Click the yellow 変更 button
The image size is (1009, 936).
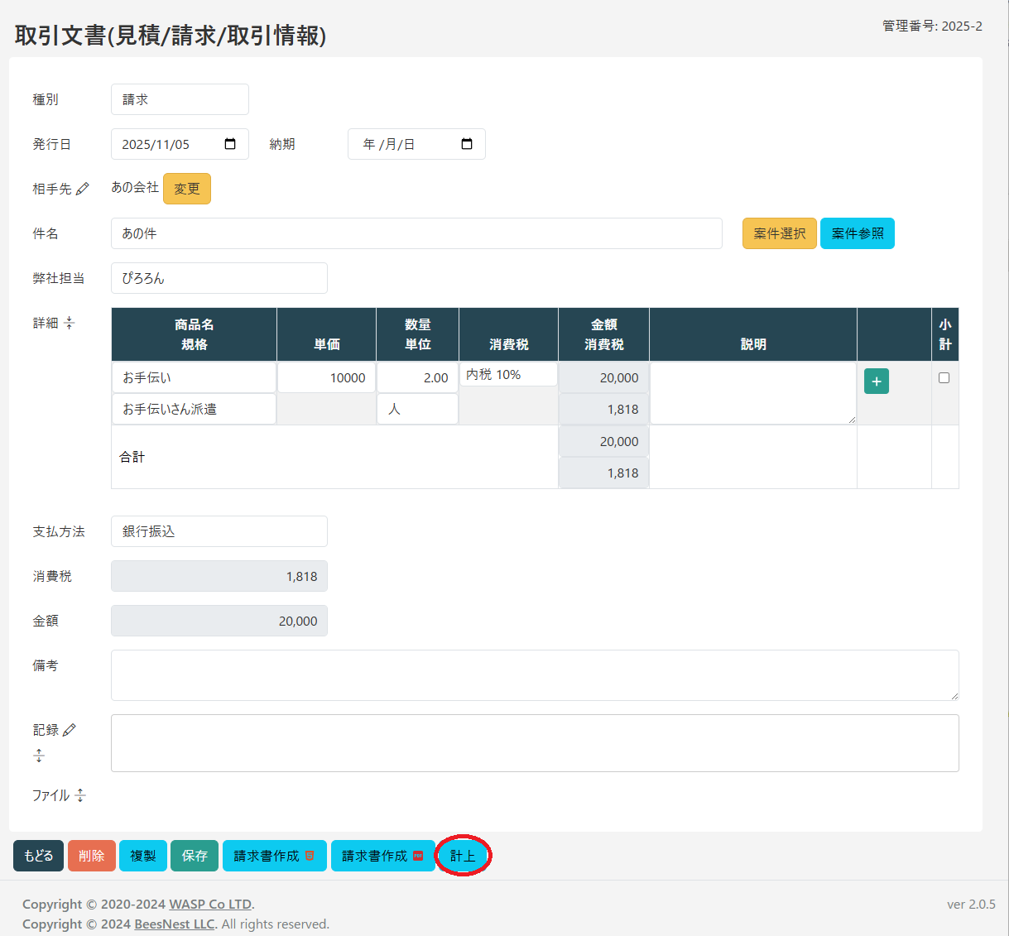(187, 189)
